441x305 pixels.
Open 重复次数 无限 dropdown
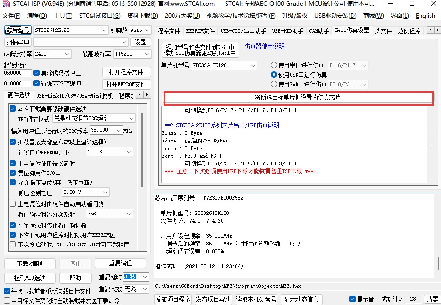(x=136, y=289)
